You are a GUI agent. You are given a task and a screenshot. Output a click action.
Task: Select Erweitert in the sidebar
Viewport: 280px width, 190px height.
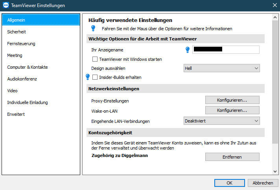[x=16, y=114]
